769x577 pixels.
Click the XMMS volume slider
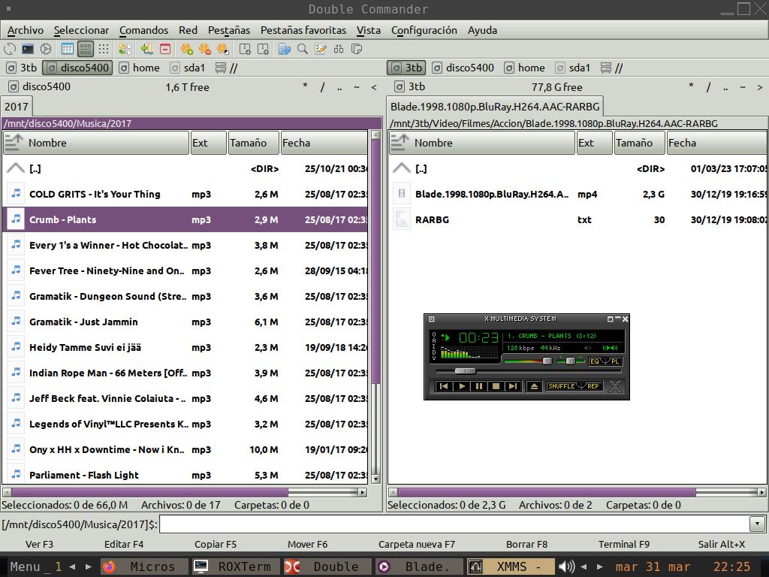[x=547, y=361]
